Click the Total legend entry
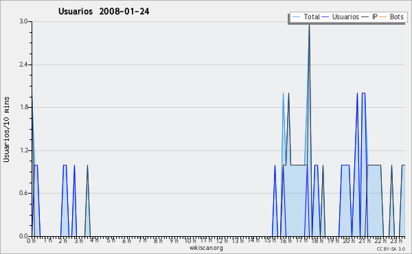Image resolution: width=412 pixels, height=254 pixels. pyautogui.click(x=306, y=16)
